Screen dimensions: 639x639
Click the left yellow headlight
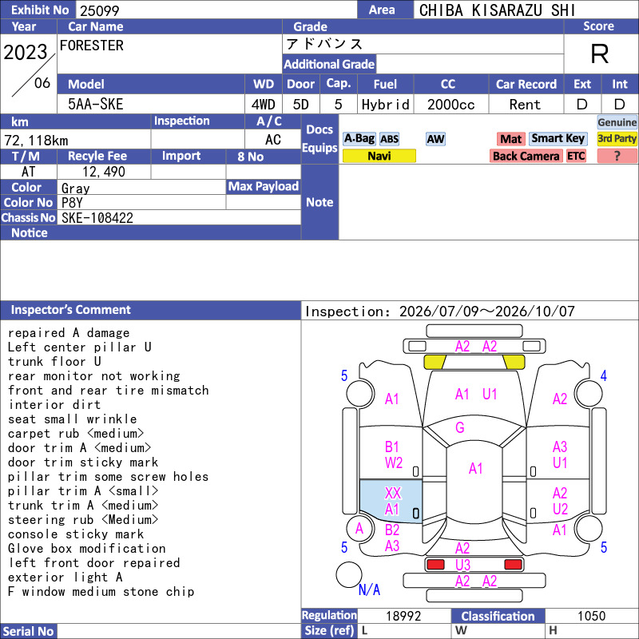tap(435, 362)
